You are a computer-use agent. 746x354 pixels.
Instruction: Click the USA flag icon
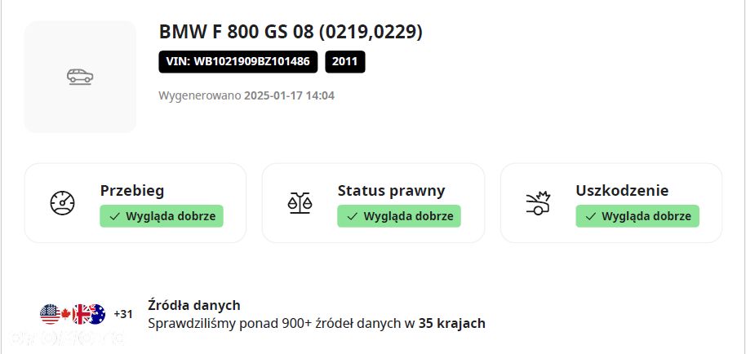click(x=50, y=314)
